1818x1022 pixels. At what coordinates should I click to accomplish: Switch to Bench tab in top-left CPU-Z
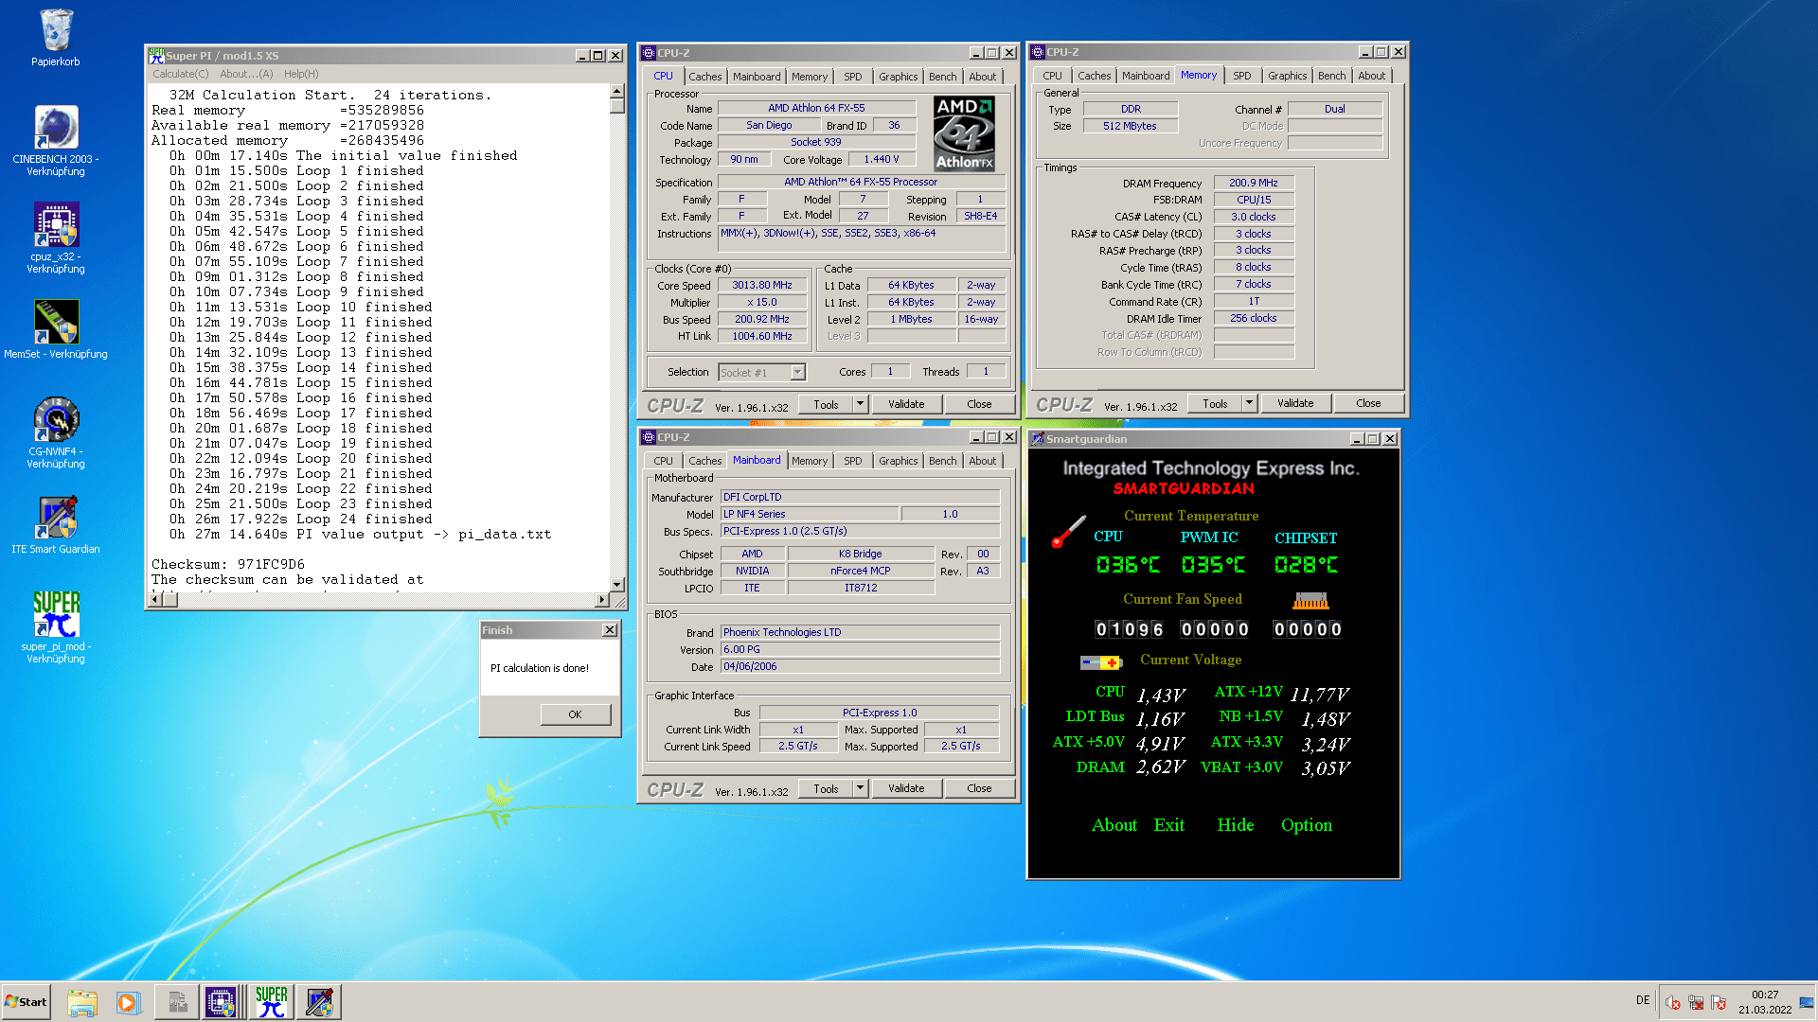[x=942, y=77]
